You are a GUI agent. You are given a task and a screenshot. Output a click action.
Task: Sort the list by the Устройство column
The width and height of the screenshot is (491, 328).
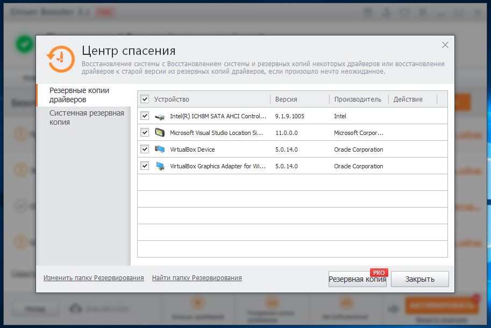(172, 99)
